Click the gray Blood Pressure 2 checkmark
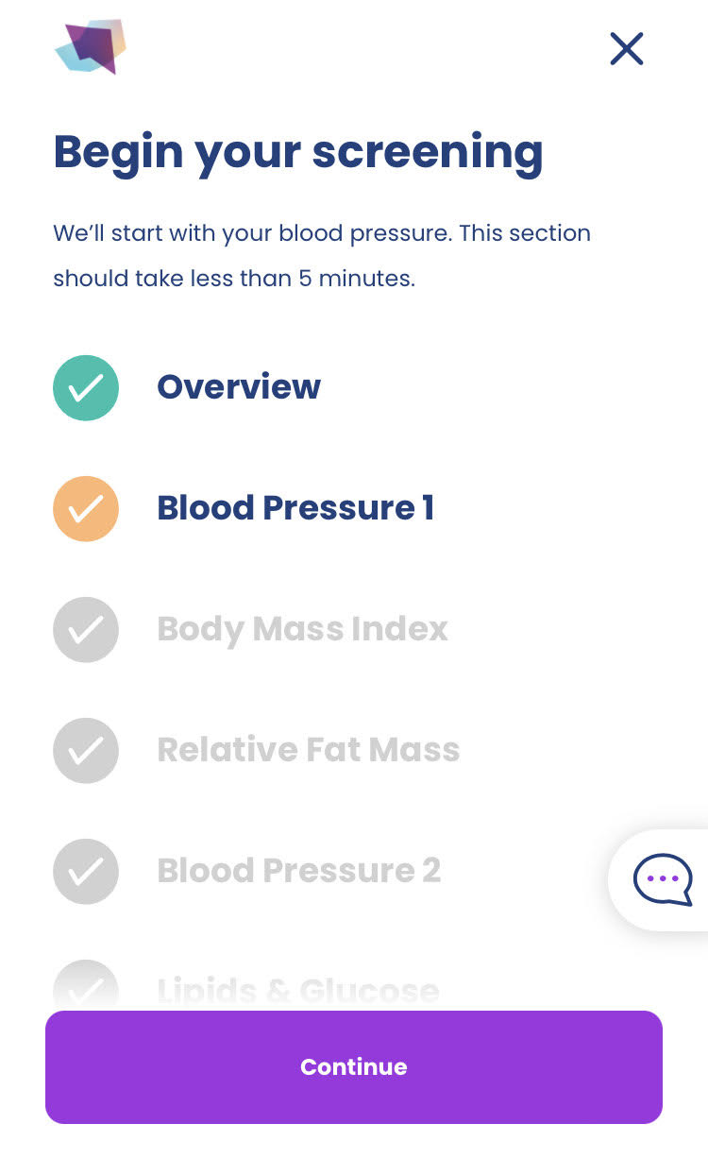708x1158 pixels. click(x=86, y=871)
